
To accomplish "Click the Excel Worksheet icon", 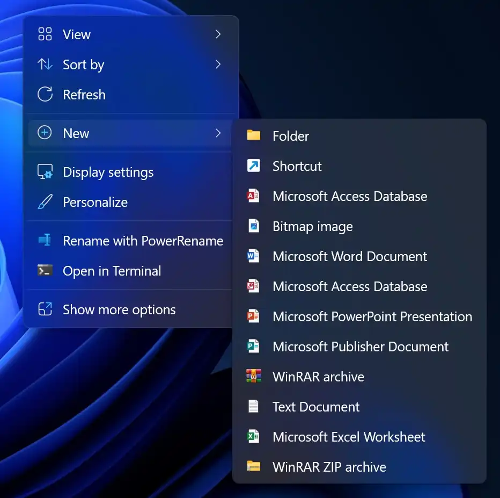I will point(253,436).
